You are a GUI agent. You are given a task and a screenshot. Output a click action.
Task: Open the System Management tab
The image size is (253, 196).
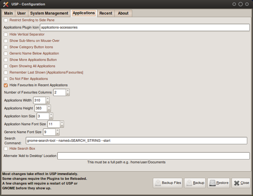(49, 13)
